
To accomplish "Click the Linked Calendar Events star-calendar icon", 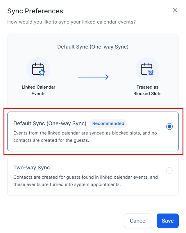I will click(38, 69).
